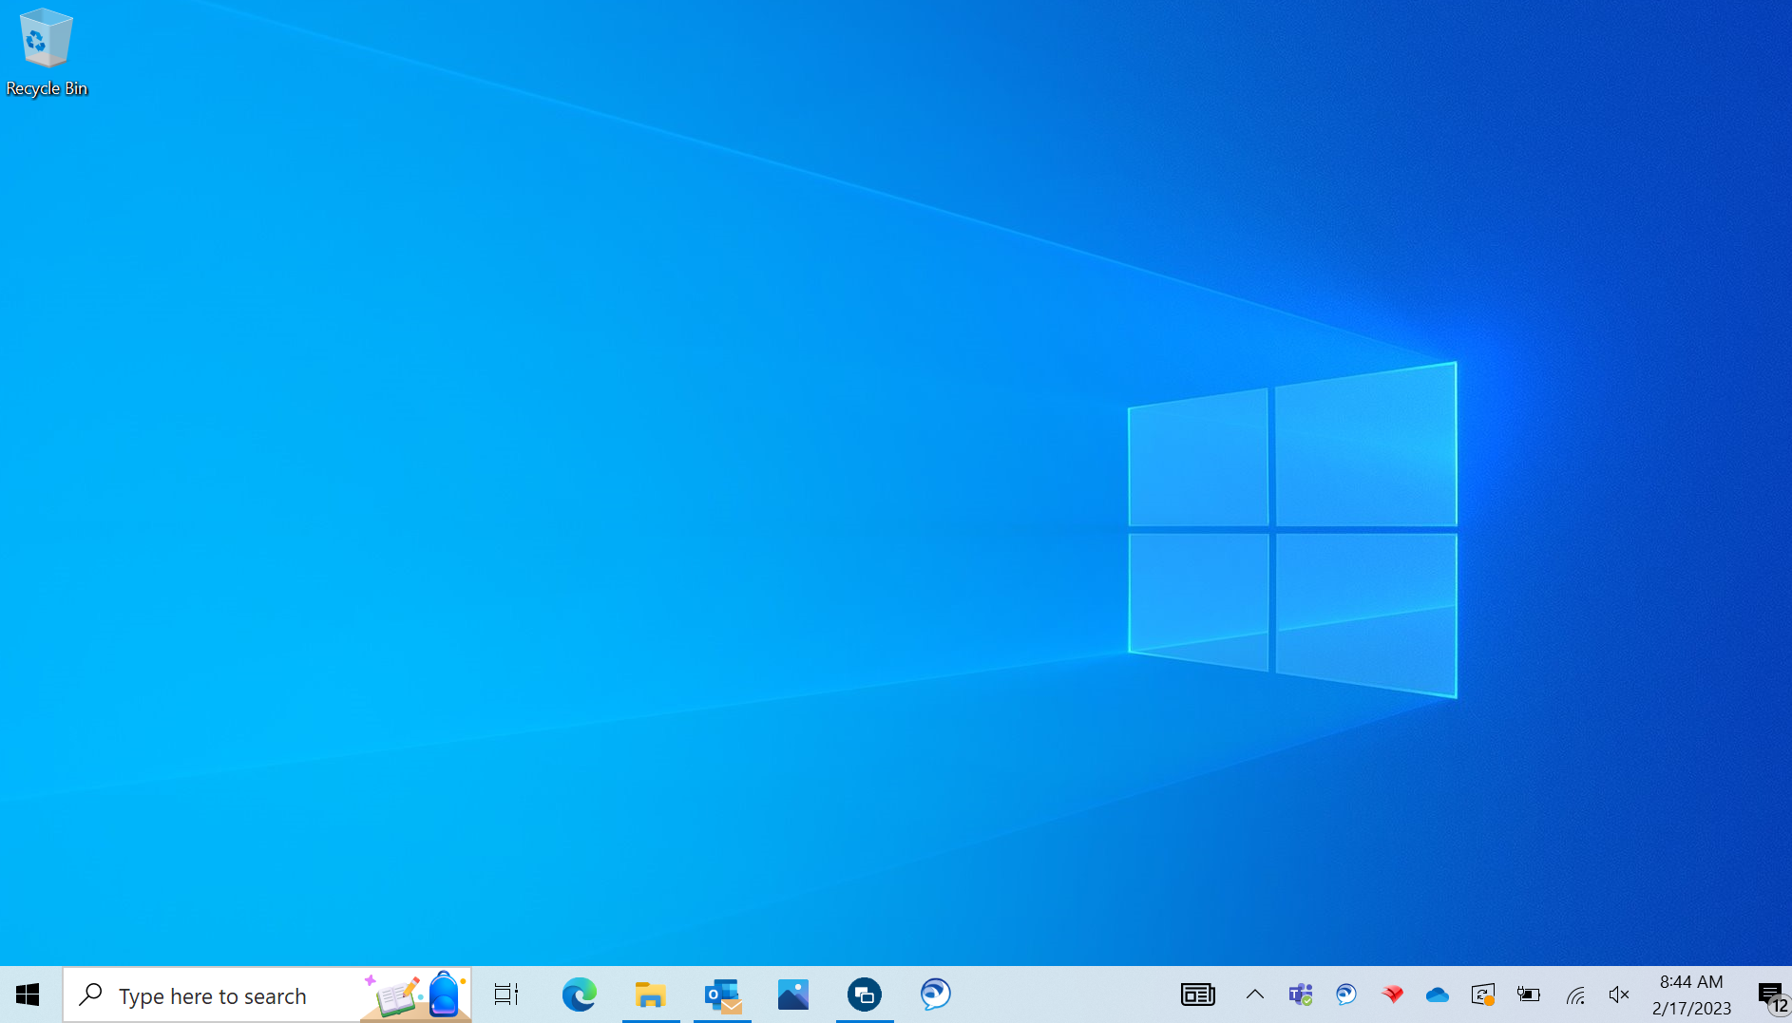Viewport: 1792px width, 1023px height.
Task: Open the OneDrive cloud tray icon
Action: pyautogui.click(x=1438, y=995)
